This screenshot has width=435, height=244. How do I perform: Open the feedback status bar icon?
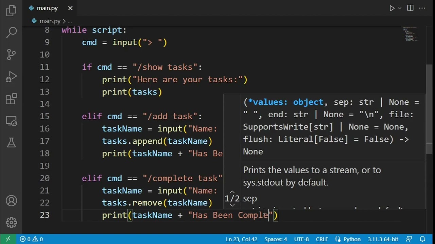[409, 239]
